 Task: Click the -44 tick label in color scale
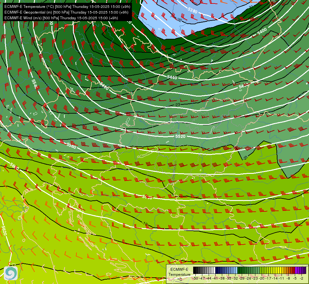pos(209,278)
